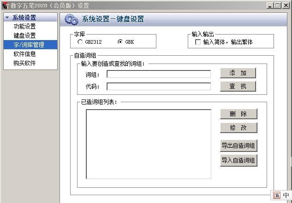The height and width of the screenshot is (203, 292).
Task: Select the GB2312 radio button
Action: (80, 42)
